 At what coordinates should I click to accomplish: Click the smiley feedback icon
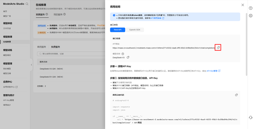(x=251, y=16)
